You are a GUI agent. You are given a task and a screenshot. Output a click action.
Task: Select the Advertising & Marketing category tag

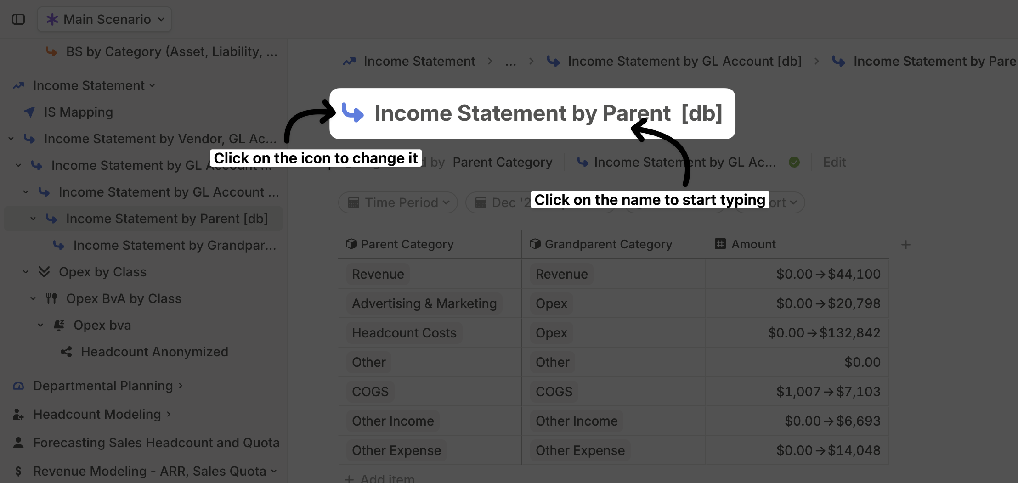(424, 303)
